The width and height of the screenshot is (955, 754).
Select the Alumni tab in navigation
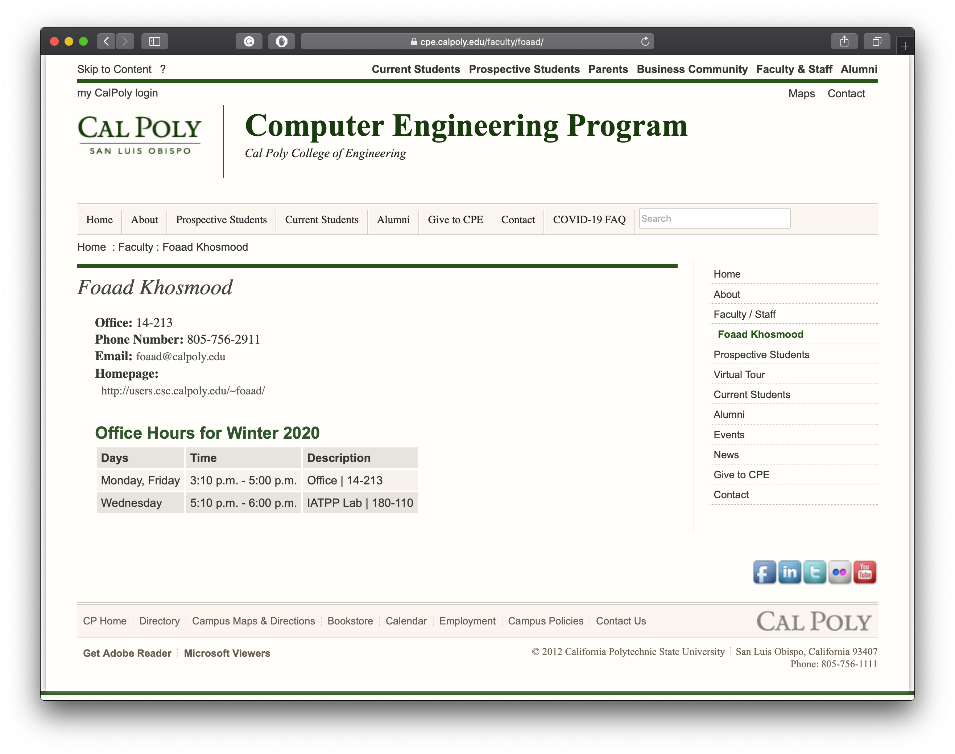pos(392,220)
